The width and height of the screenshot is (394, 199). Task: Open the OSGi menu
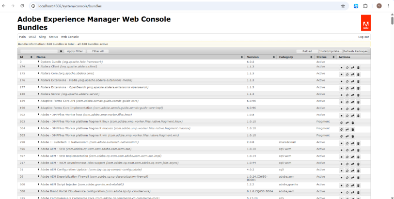click(x=32, y=37)
